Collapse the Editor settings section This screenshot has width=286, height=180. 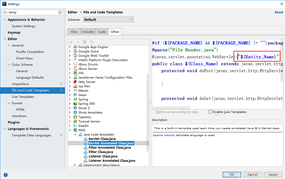[x=5, y=39]
